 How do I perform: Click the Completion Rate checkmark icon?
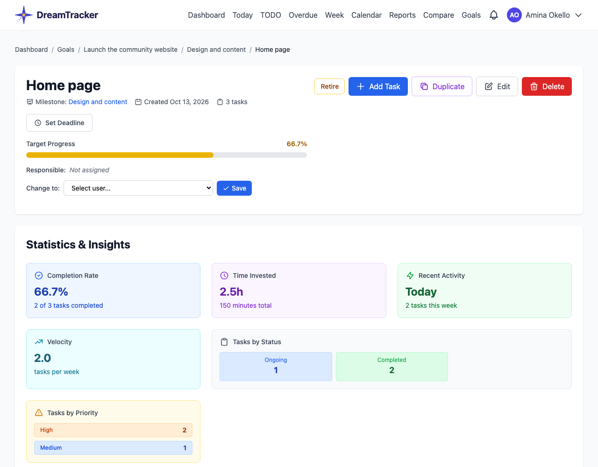point(39,276)
